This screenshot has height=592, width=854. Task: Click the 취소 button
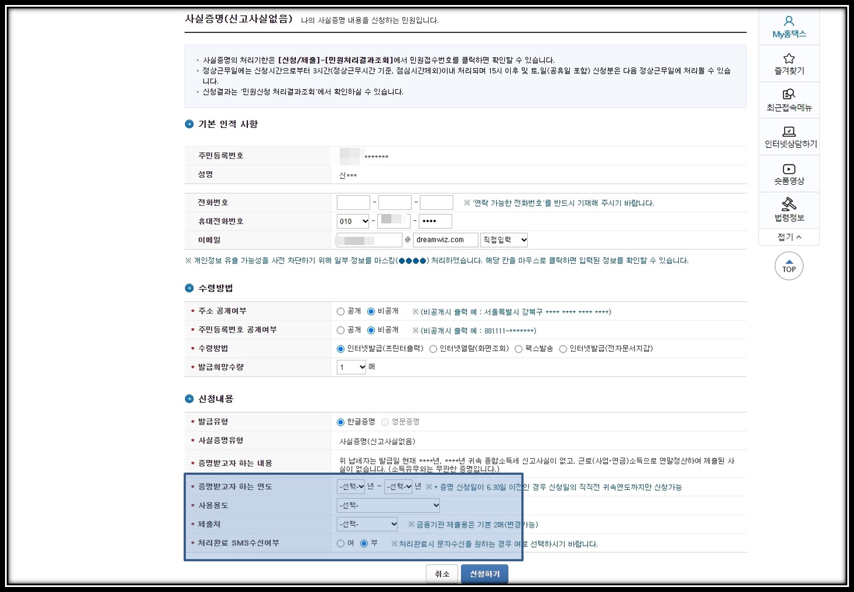[x=442, y=574]
